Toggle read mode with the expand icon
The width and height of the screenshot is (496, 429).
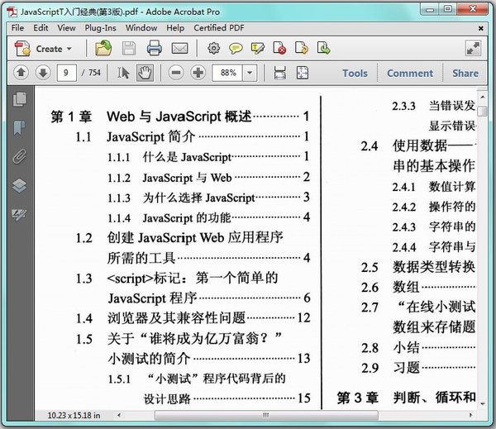point(472,49)
